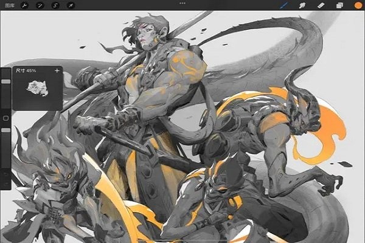The height and width of the screenshot is (243, 365).
Task: Click the 尺寸 45% size label
Action: click(x=27, y=71)
